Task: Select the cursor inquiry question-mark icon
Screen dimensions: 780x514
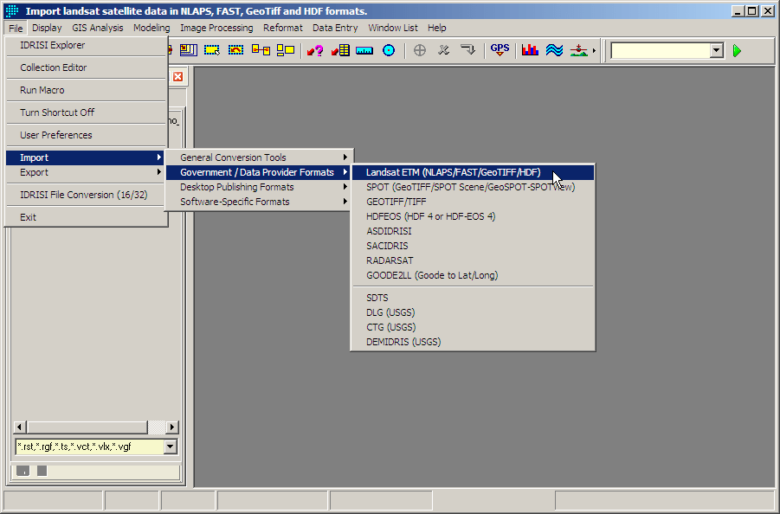Action: pyautogui.click(x=315, y=50)
